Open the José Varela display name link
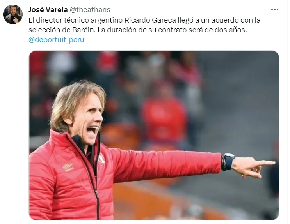 (48, 10)
